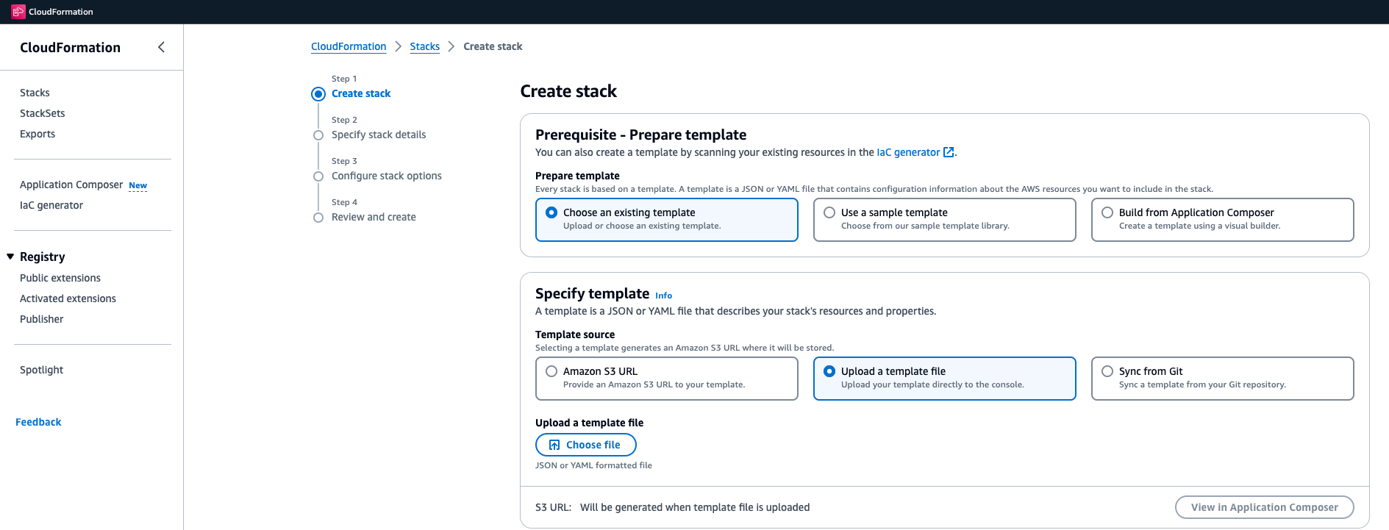The width and height of the screenshot is (1389, 530).
Task: Click the CloudFormation sidebar heading
Action: point(70,48)
